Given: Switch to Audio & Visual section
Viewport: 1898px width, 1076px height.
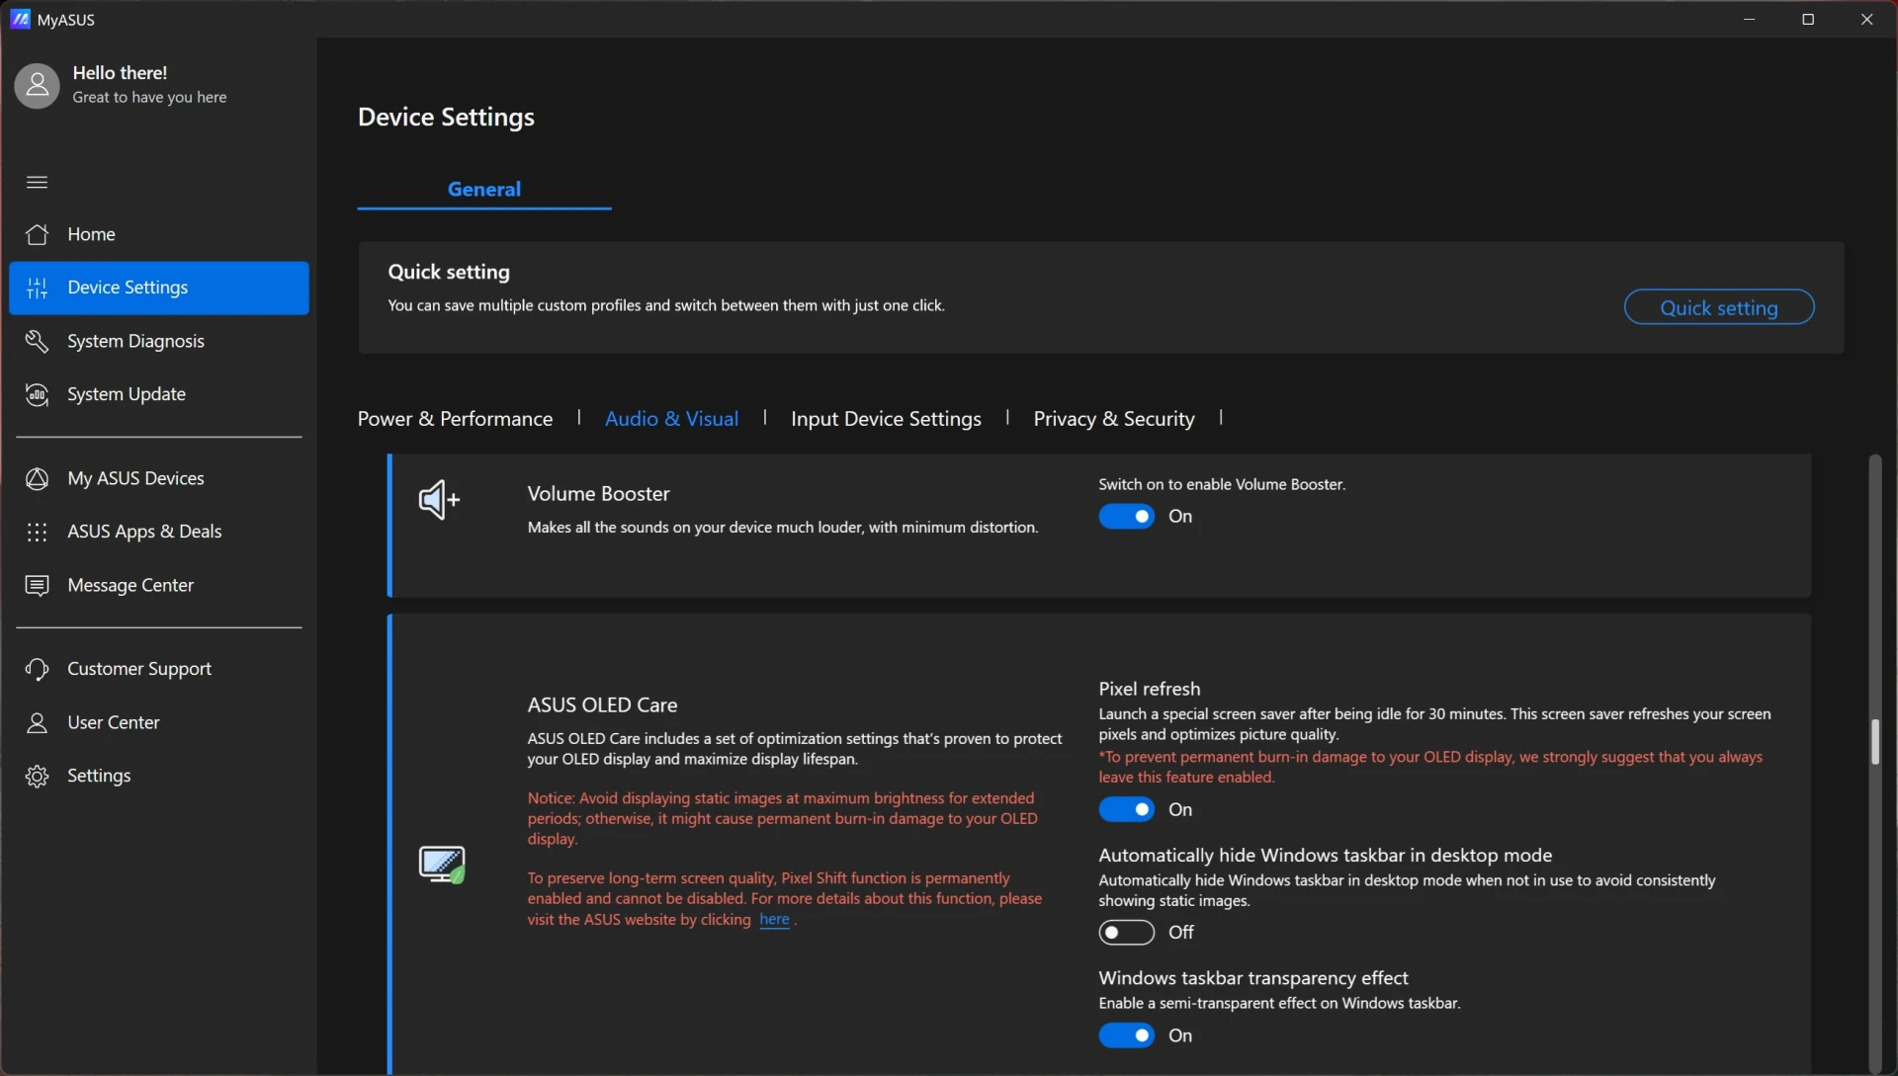Looking at the screenshot, I should click(671, 418).
